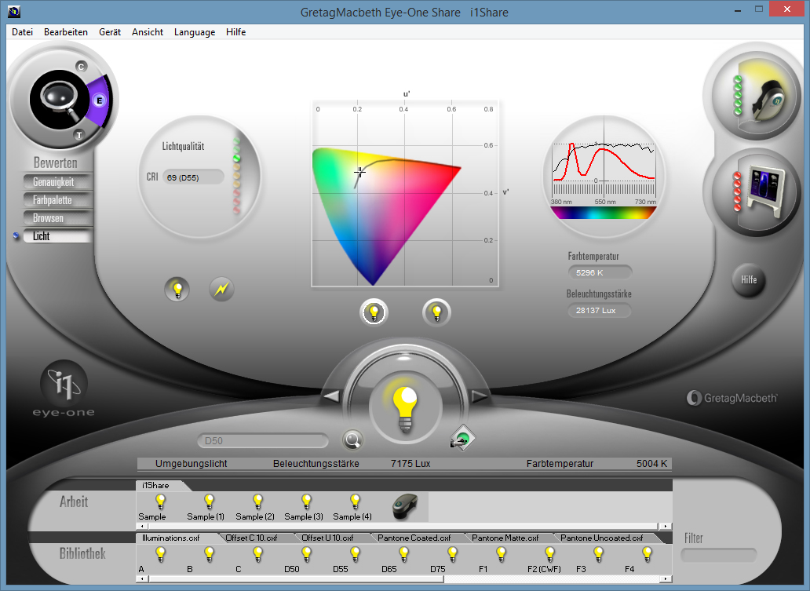This screenshot has height=591, width=810.
Task: Click right arrow of Arbeit scrollbar
Action: 666,527
